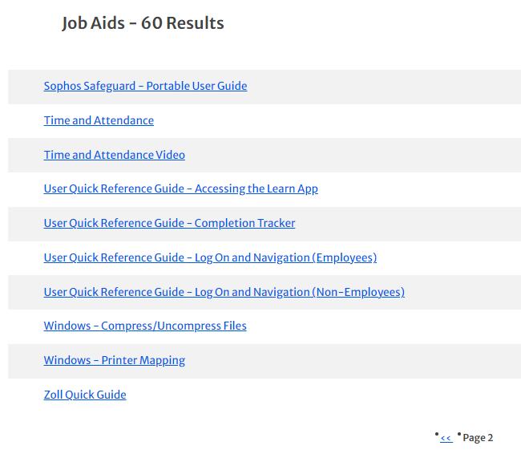Go to previous page with << link
Screen dimensions: 521x462
pyautogui.click(x=446, y=438)
